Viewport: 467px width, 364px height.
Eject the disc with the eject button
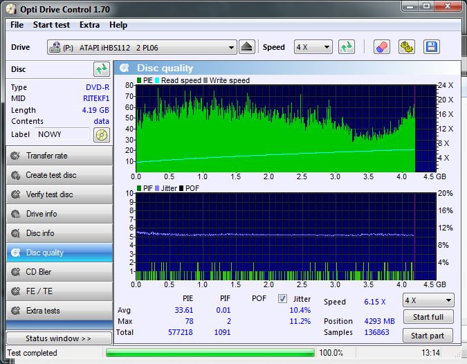[246, 47]
